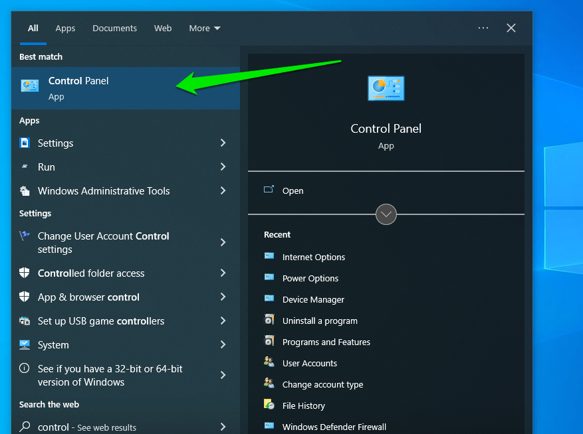583x434 pixels.
Task: Expand the System result chevron arrow
Action: tap(223, 345)
